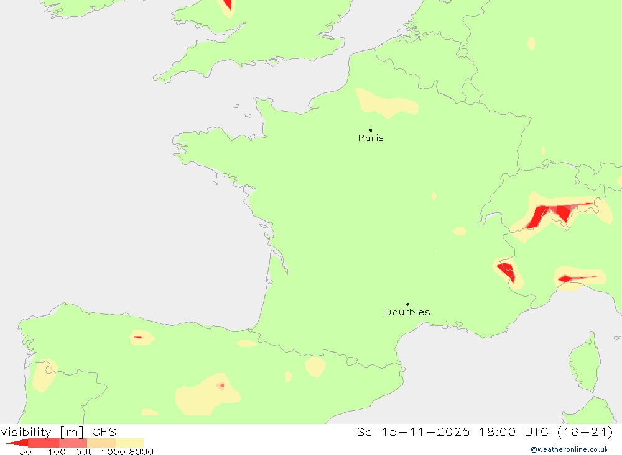Click the legend value '50'
Viewport: 622px width, 455px height.
26,452
